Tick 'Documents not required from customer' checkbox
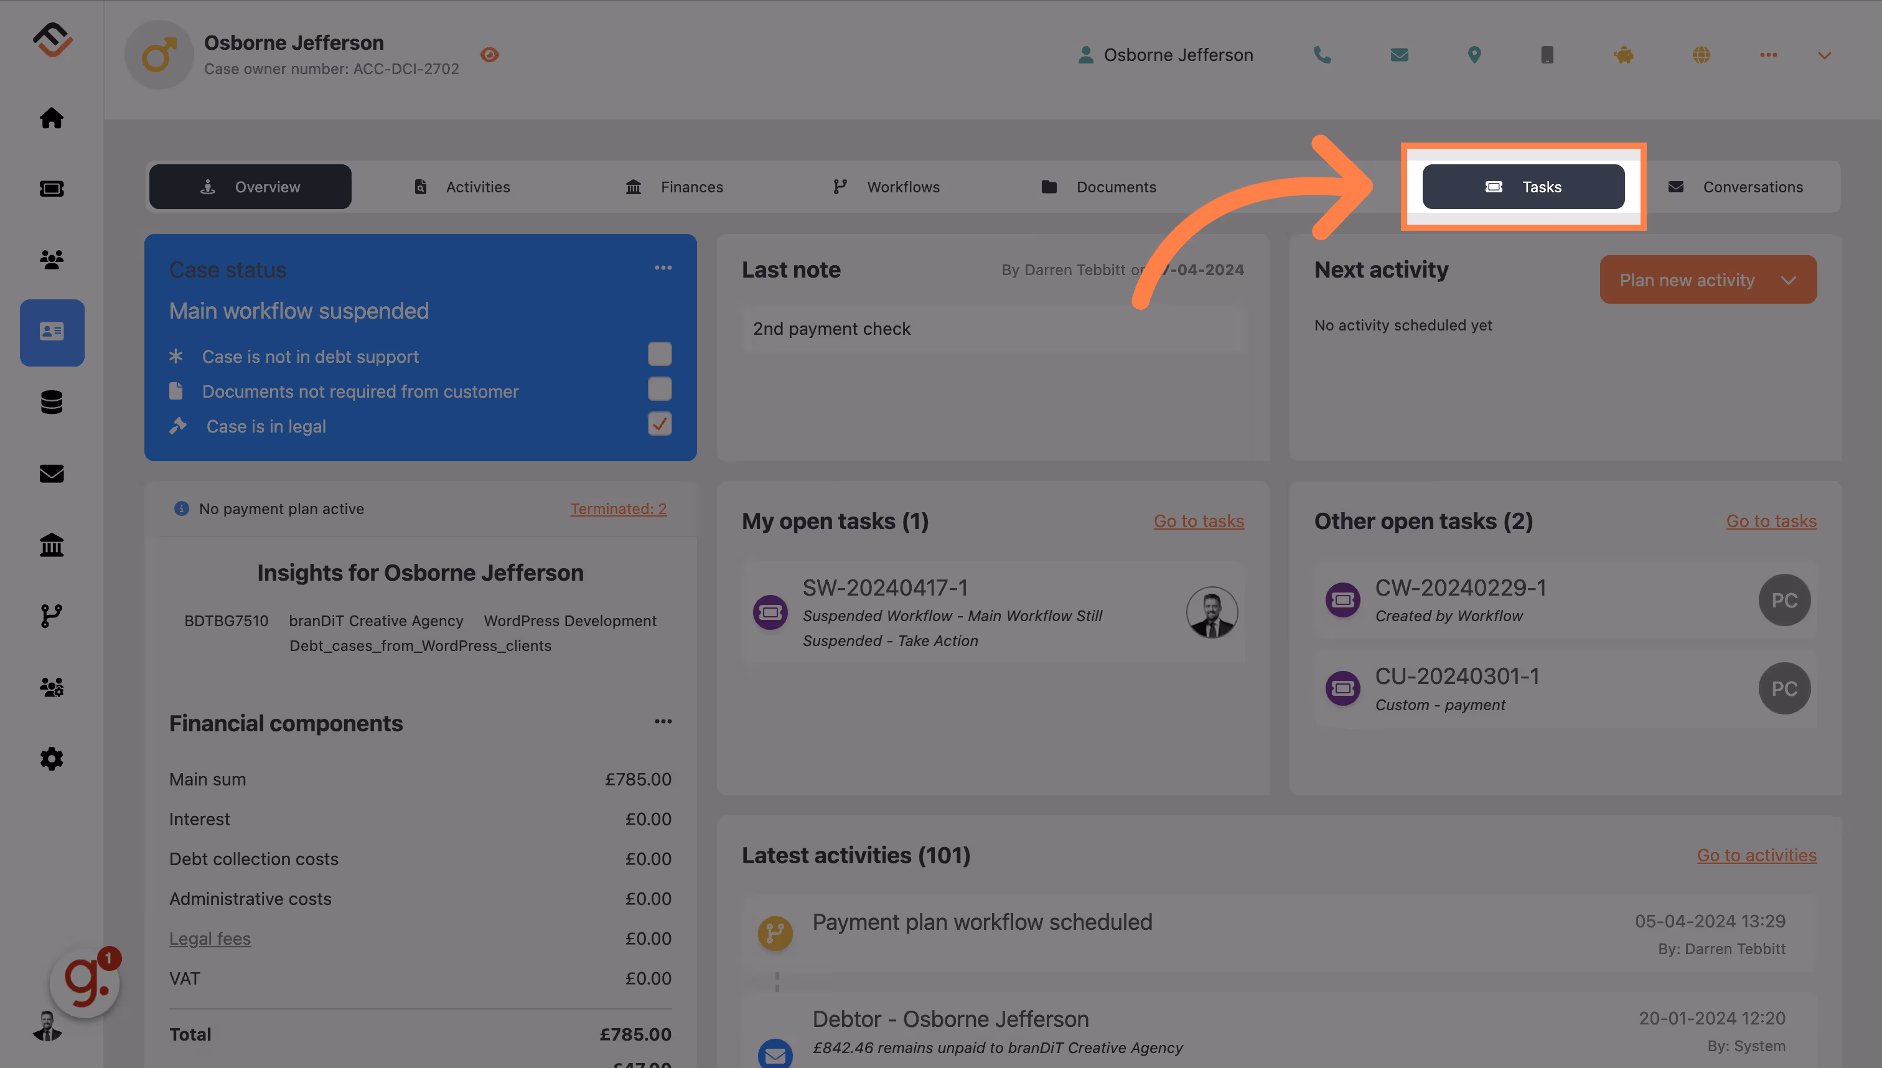This screenshot has width=1882, height=1068. click(x=659, y=390)
